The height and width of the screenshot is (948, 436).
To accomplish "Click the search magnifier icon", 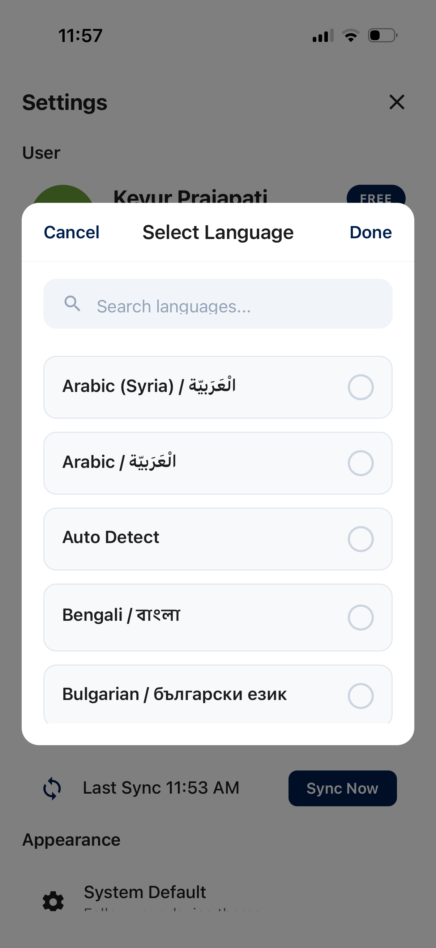I will pos(72,304).
